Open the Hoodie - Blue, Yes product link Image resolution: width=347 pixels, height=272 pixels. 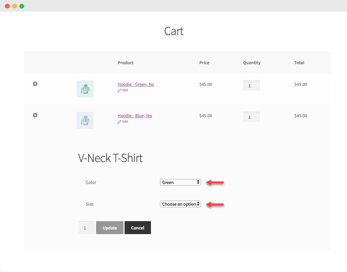pos(135,116)
